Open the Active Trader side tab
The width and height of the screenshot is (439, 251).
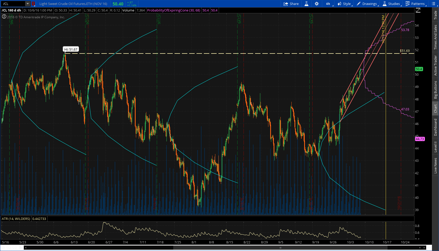tap(435, 65)
